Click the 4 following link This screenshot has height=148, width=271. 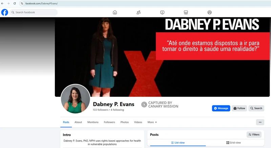point(117,110)
